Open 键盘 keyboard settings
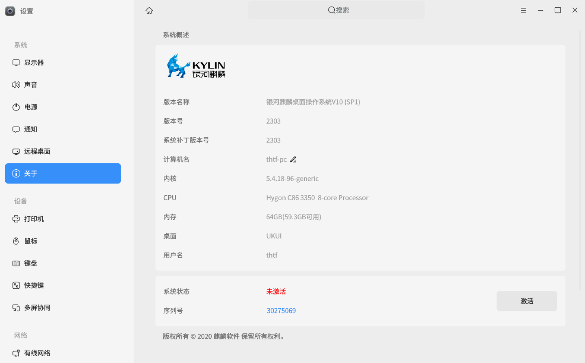Viewport: 585px width, 363px height. tap(30, 263)
